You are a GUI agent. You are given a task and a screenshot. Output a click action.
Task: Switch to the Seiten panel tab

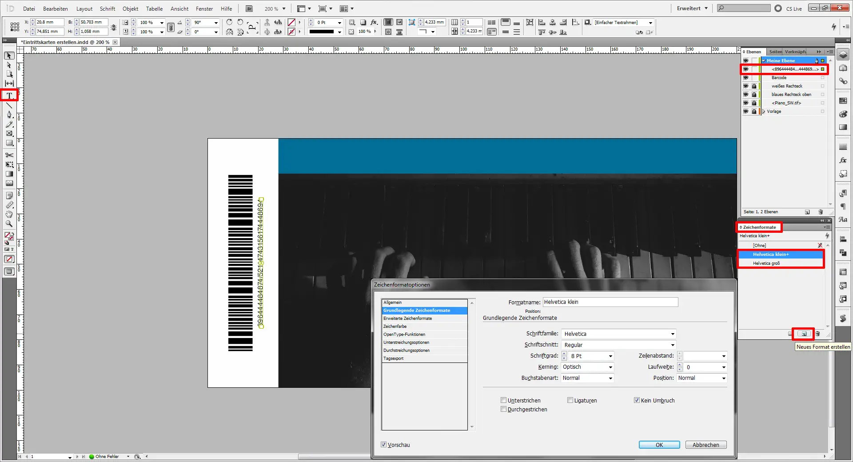click(775, 52)
